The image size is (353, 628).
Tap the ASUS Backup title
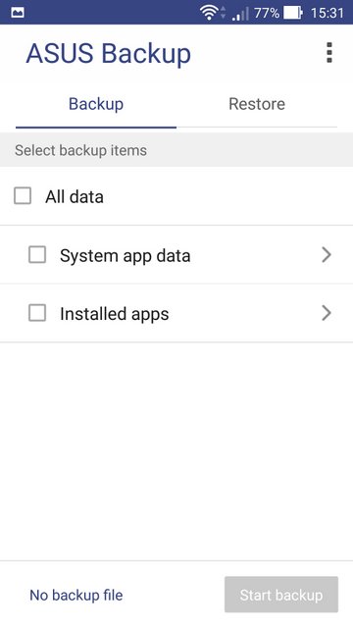109,54
